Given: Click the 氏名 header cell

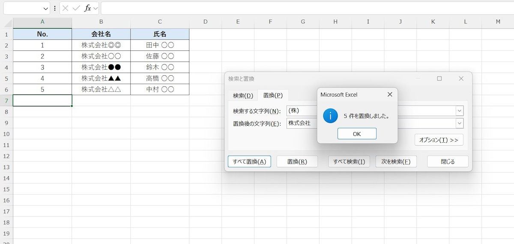Looking at the screenshot, I should [x=160, y=34].
